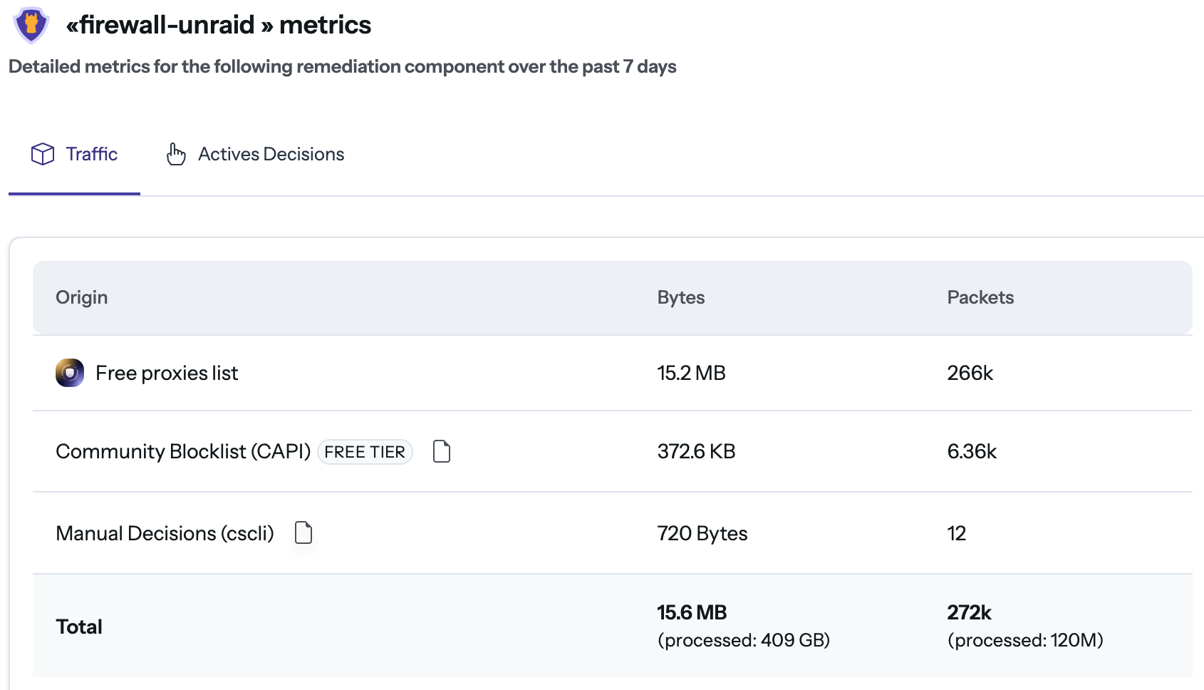
Task: Click the 15.2 MB bytes value
Action: 691,373
